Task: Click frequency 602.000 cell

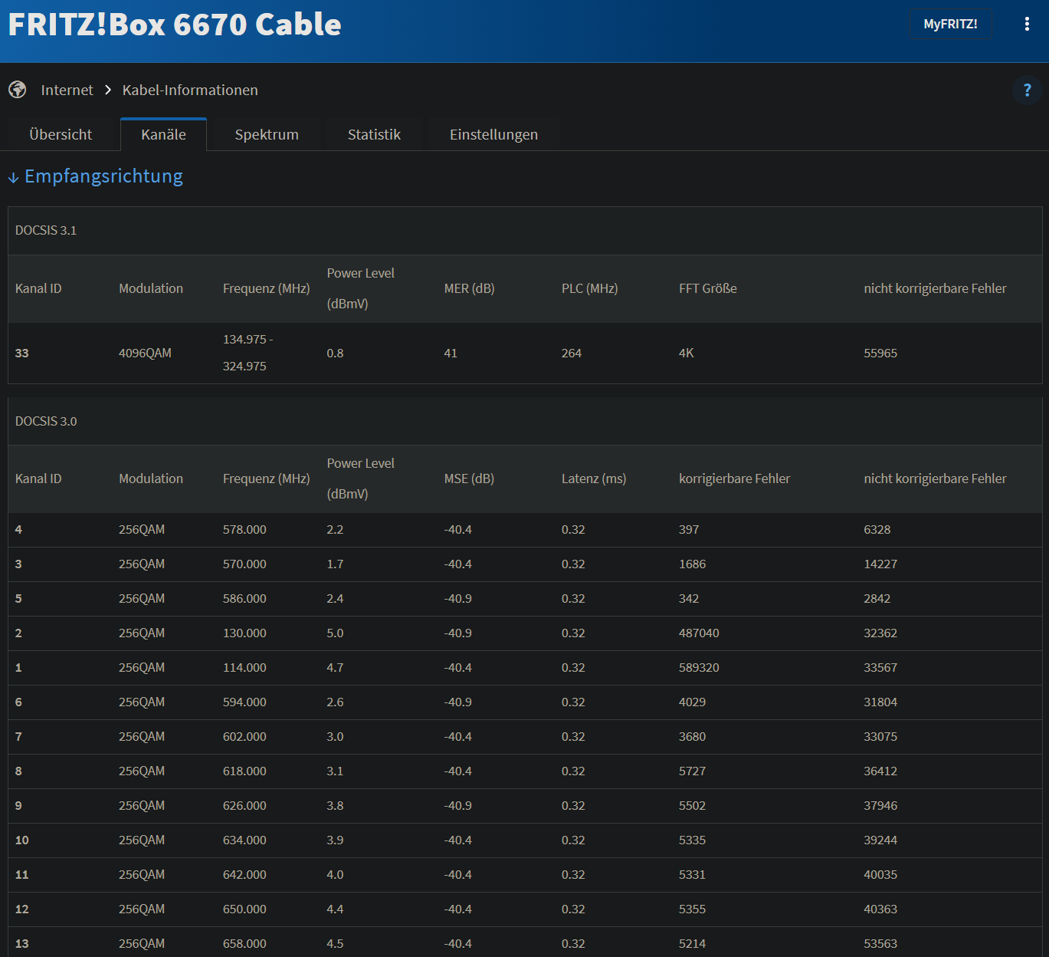Action: point(244,736)
